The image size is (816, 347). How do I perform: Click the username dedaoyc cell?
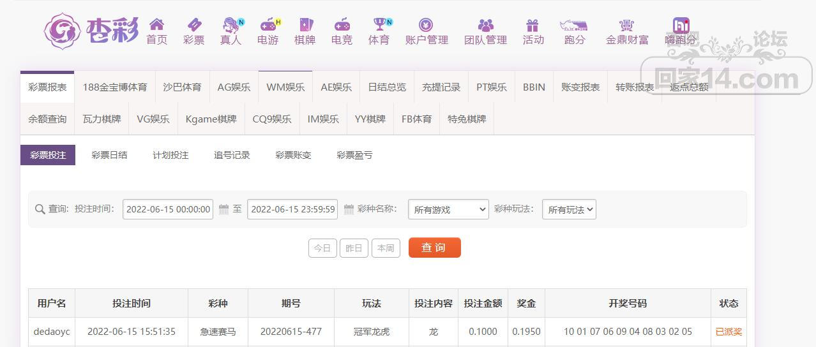[52, 332]
